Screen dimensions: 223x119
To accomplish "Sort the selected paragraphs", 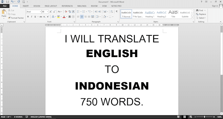I will (112, 12).
